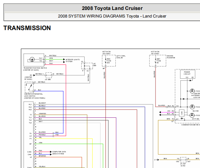
Task: Click '2008 SYSTEM WIRING DIAGRAMS Toyota - Land Cruiser' subtitle
Action: [x=112, y=16]
